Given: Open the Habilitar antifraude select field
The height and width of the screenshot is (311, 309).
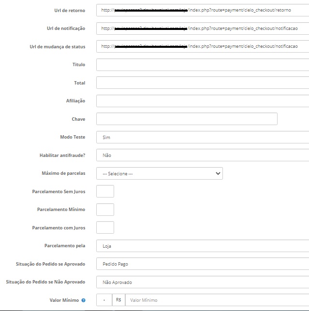Looking at the screenshot, I should click(202, 155).
